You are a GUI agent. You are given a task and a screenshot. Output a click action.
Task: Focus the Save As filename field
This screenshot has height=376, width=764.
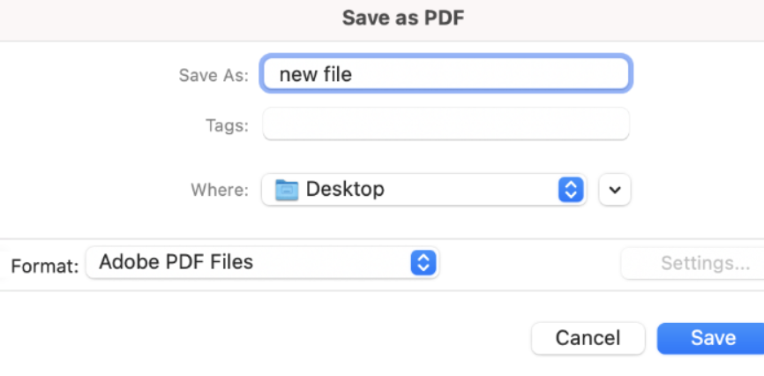446,74
